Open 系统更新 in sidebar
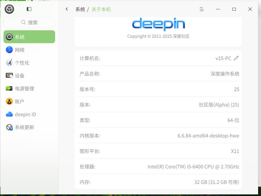Screen dimensions: 261x196 [x=29, y=127]
